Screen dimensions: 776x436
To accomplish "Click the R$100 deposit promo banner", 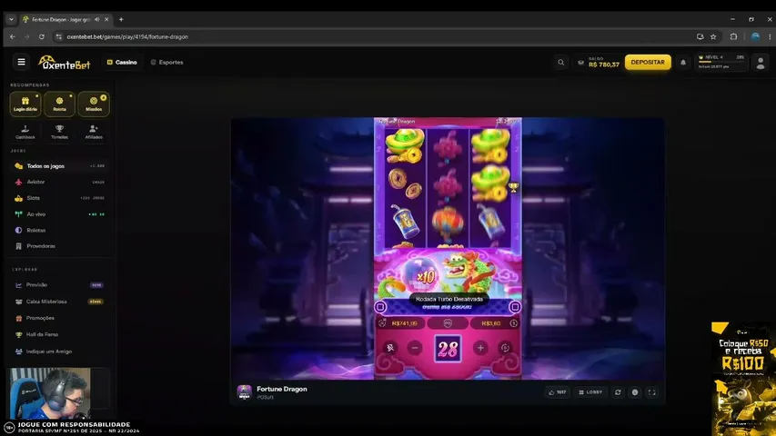I will pyautogui.click(x=743, y=379).
